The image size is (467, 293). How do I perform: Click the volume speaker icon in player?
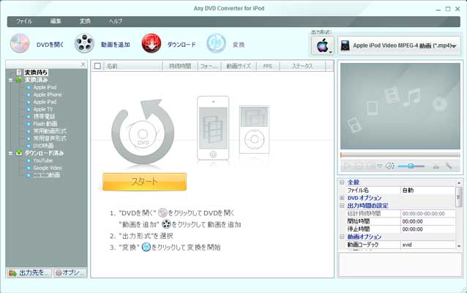pyautogui.click(x=390, y=166)
